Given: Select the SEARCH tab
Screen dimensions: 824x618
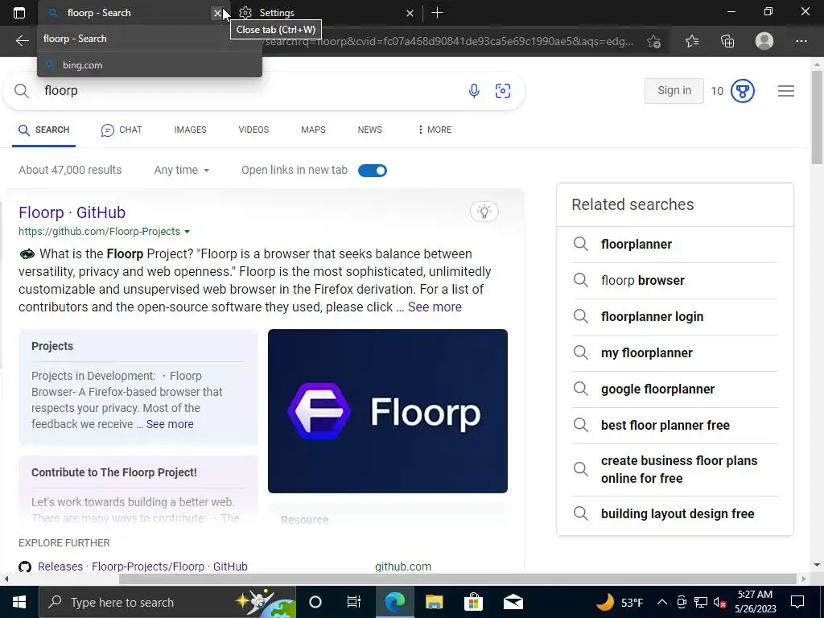Looking at the screenshot, I should tap(43, 130).
